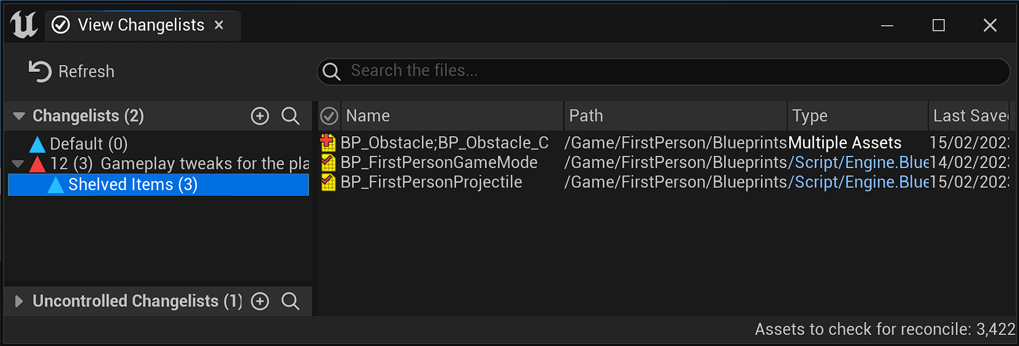Collapse the Changelists section
Screen dimensions: 1019x346
coord(19,116)
